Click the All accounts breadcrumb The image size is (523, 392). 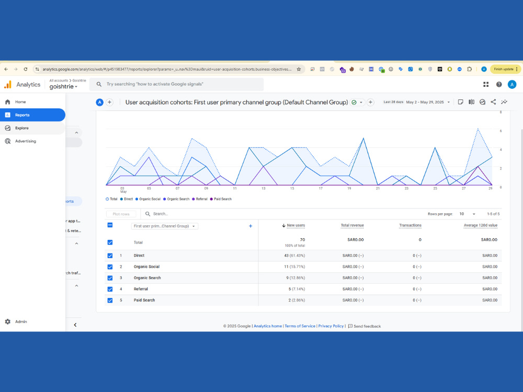point(59,80)
